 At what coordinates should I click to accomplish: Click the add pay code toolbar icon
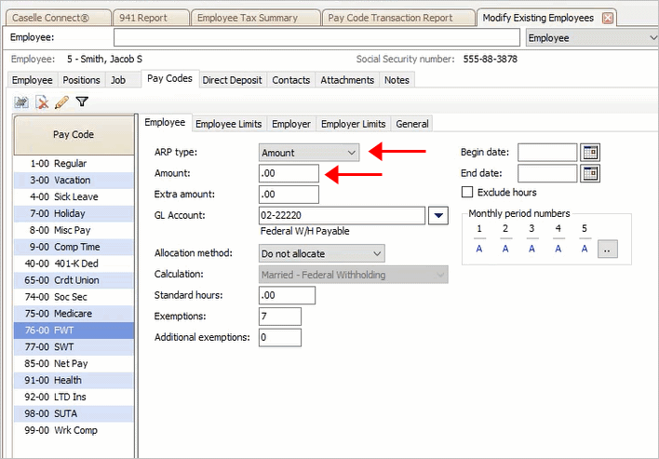20,101
